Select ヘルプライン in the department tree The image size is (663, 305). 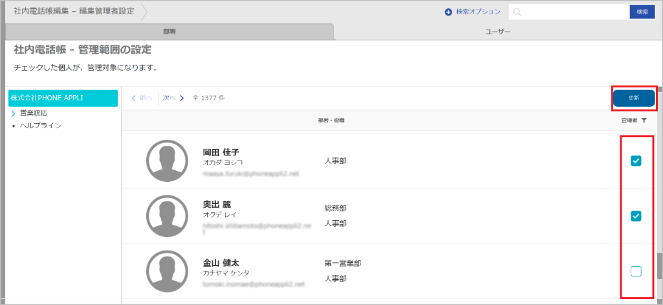click(x=40, y=125)
